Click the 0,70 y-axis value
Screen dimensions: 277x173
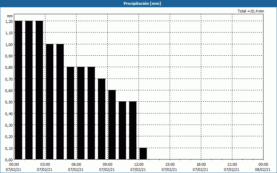click(9, 79)
